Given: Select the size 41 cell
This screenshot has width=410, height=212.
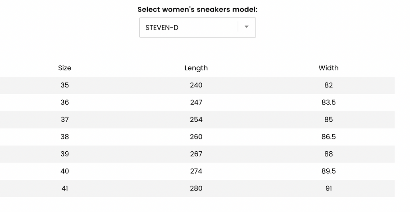Looking at the screenshot, I should tap(64, 188).
